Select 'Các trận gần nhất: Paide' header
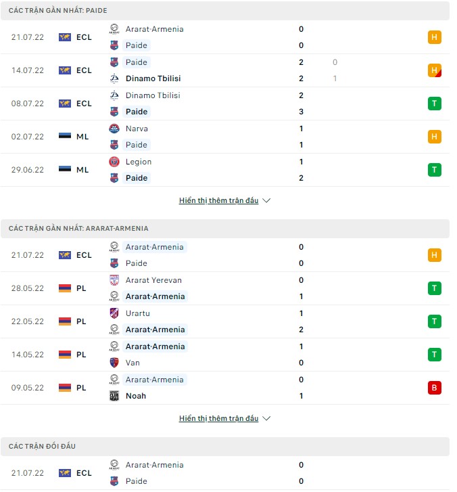 pos(58,11)
